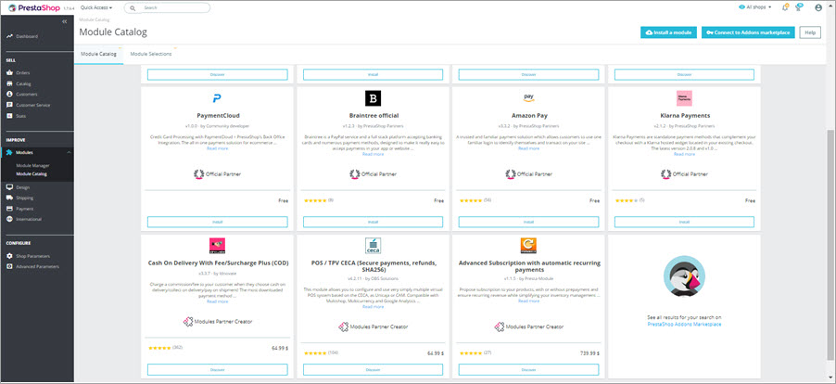
Task: Click the search input field
Action: 168,8
